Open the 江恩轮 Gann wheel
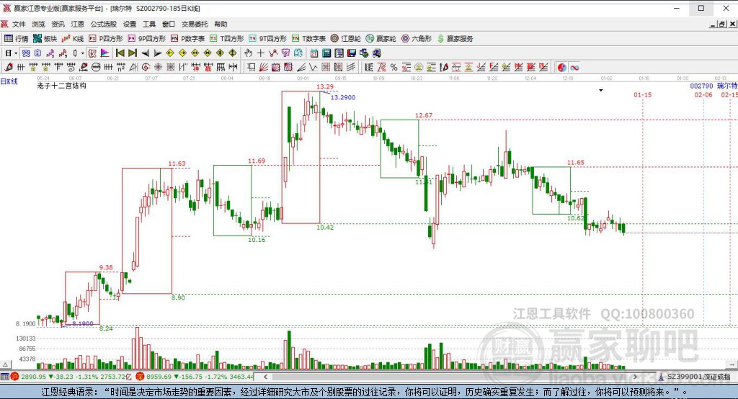The image size is (738, 399). [345, 39]
